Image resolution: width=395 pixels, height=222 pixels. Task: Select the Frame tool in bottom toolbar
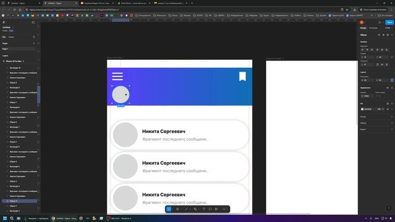click(x=178, y=209)
